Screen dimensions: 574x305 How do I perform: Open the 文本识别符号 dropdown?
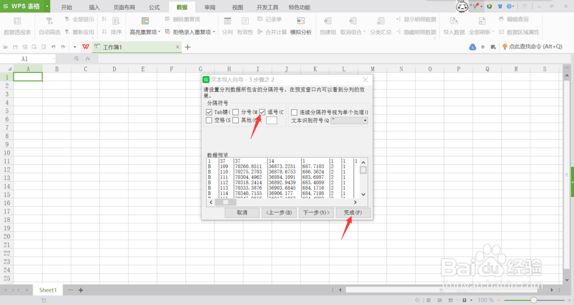coord(349,121)
